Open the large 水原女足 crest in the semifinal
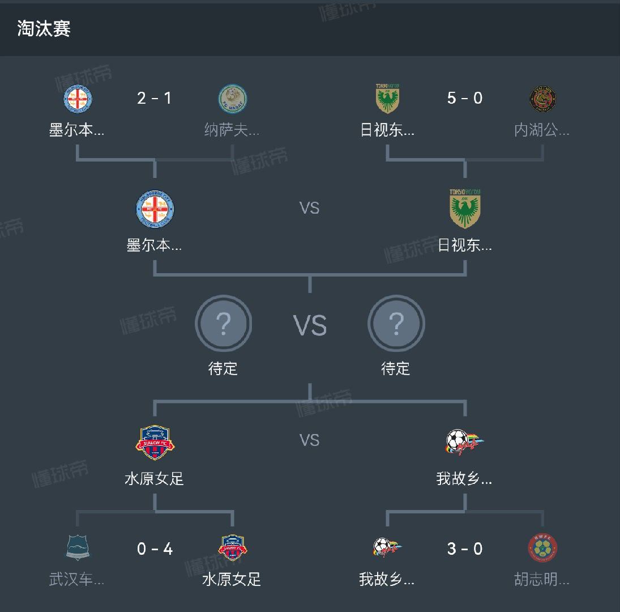Image resolution: width=620 pixels, height=612 pixels. click(x=155, y=443)
